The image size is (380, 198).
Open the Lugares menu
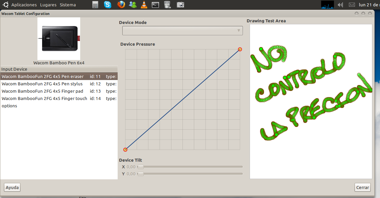coord(48,5)
